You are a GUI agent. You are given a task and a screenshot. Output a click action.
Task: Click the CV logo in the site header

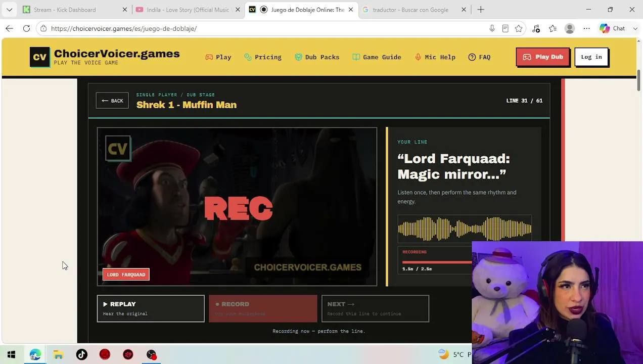point(40,57)
